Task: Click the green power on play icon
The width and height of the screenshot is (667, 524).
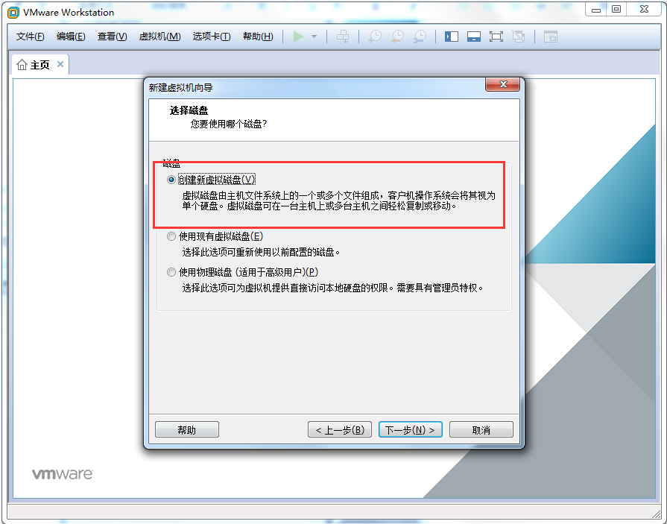Action: (298, 37)
